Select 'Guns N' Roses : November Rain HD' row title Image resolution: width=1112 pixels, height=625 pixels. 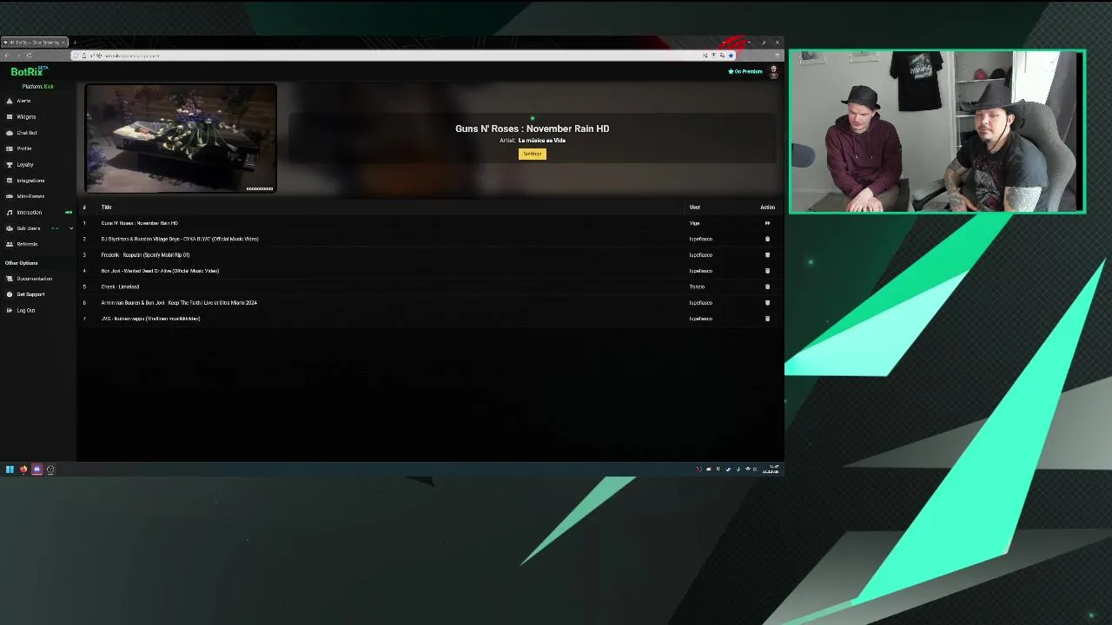[x=140, y=223]
